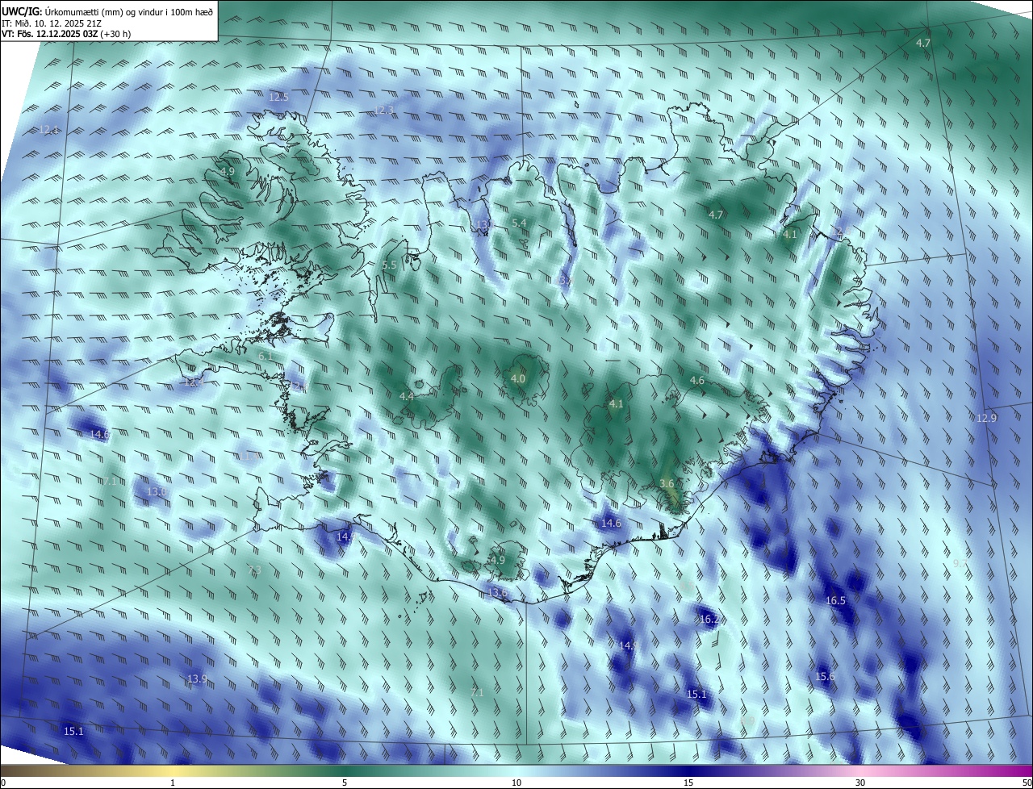Viewport: 1033px width, 789px height.
Task: Click the 30 tick on the color scale
Action: 860,783
